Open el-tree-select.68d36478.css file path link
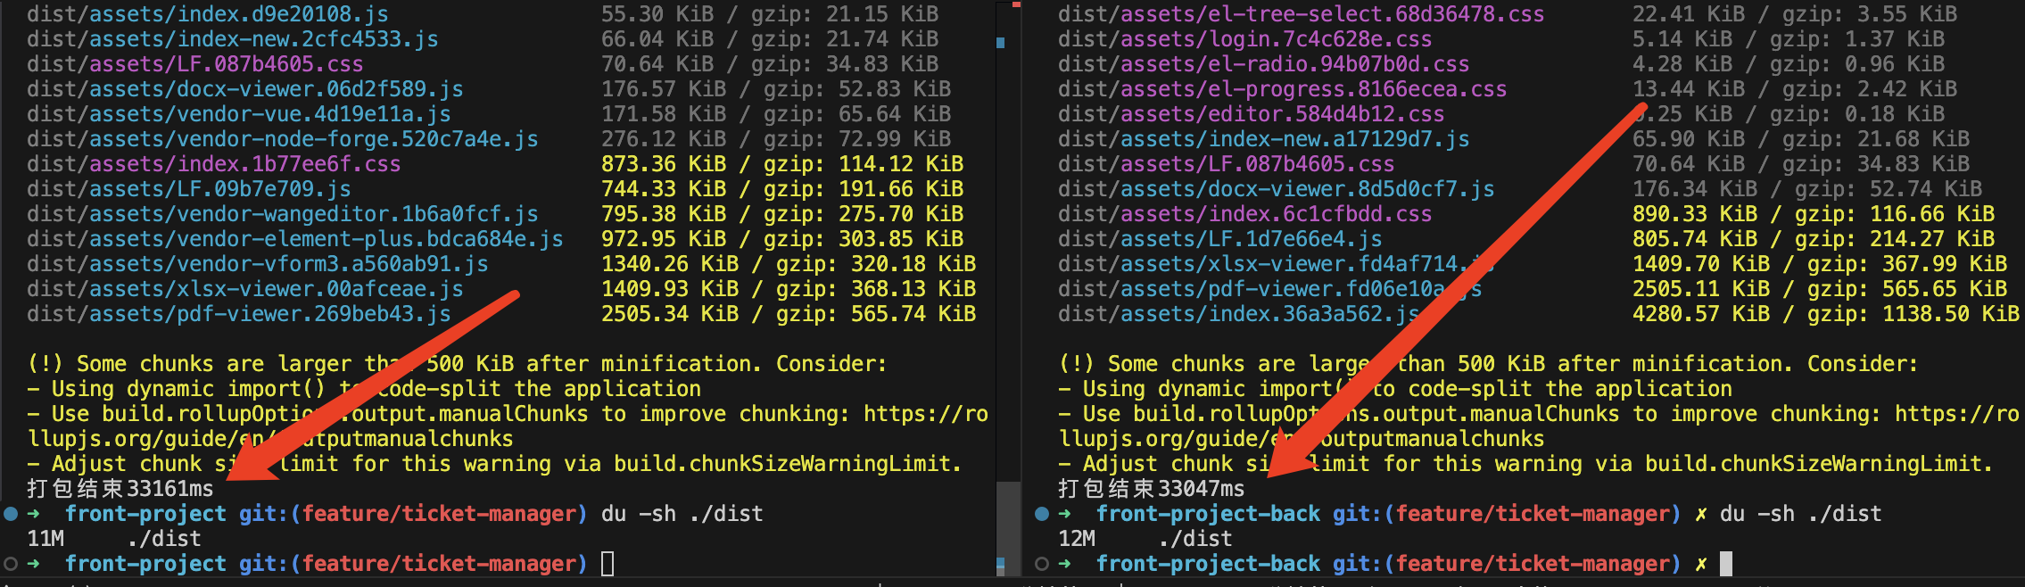Viewport: 2025px width, 587px height. (x=1301, y=14)
